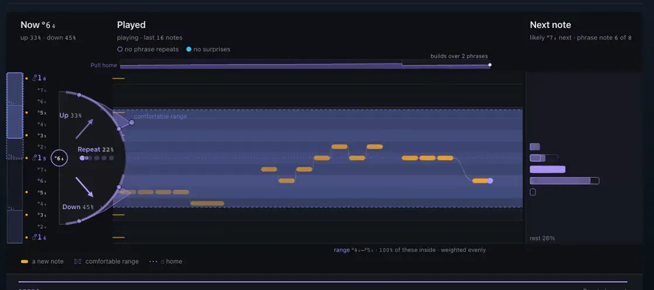Click the Next note heading
654x290 pixels.
(x=550, y=25)
